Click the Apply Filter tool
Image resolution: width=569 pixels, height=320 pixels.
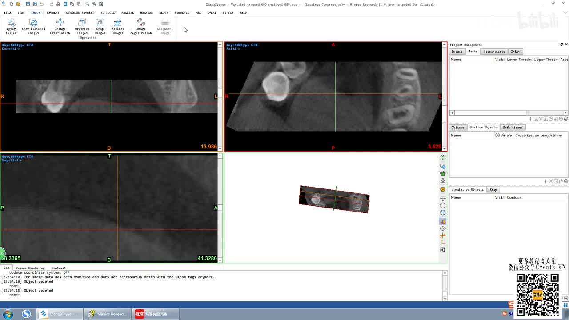pyautogui.click(x=11, y=27)
